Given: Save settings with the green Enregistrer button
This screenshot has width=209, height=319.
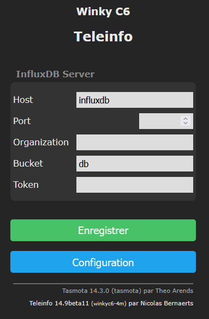Looking at the screenshot, I should (x=103, y=230).
